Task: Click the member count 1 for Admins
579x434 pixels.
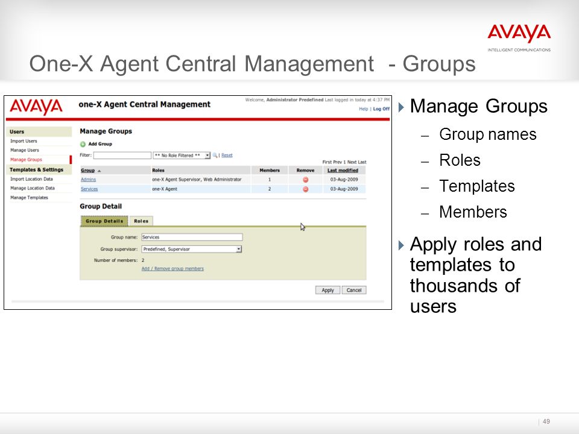Action: click(x=270, y=180)
